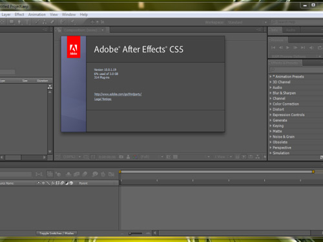Screen dimensions: 323x242
Task: Click the work area start marker in timeline
Action: coord(120,172)
